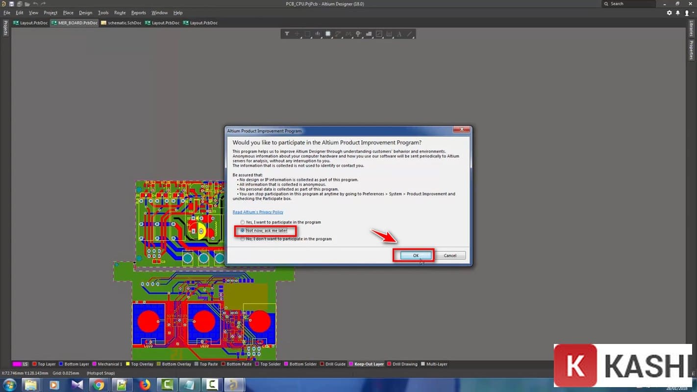Open the Read Altium's Privacy Policy link
Screen dimensions: 697x392
coord(258,212)
